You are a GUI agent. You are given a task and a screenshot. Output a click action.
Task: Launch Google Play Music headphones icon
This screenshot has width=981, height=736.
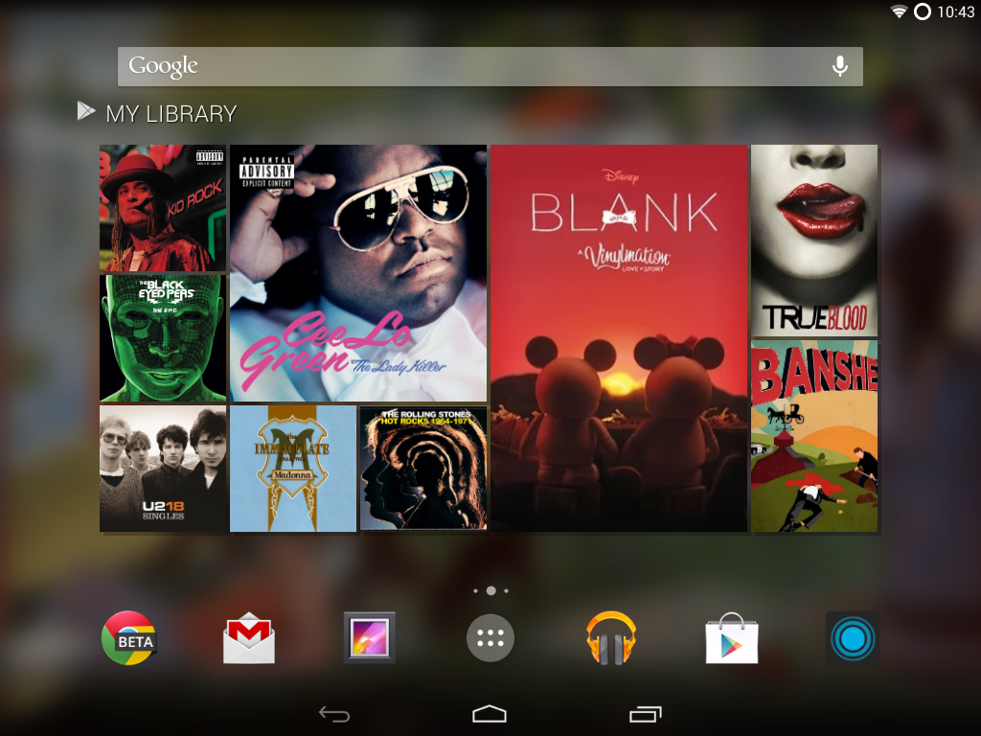pyautogui.click(x=611, y=638)
